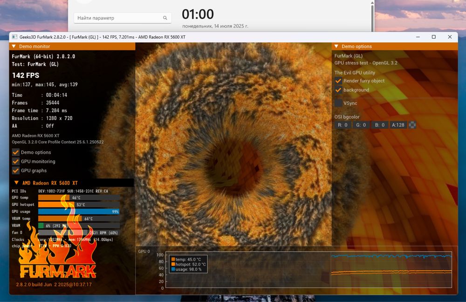The width and height of the screenshot is (466, 302).
Task: Click the usage: 98.0 % graph legend
Action: pyautogui.click(x=186, y=269)
